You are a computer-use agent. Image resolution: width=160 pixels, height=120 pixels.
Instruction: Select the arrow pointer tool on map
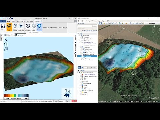[x=6, y=39]
